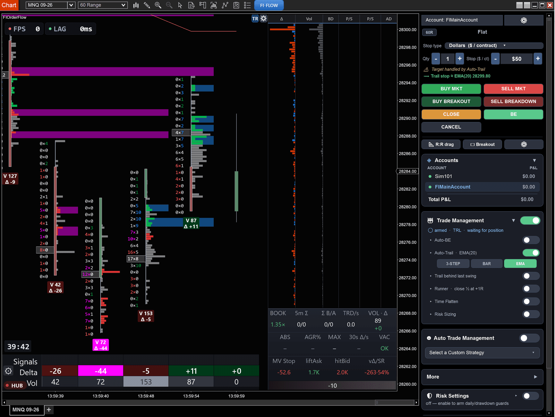Increase Qty with plus button

point(460,59)
